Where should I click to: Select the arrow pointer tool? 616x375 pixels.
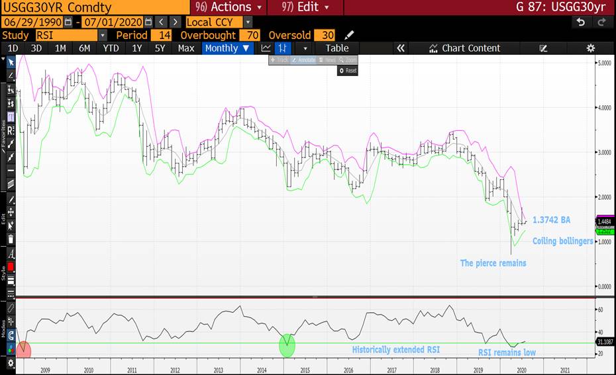[x=11, y=62]
